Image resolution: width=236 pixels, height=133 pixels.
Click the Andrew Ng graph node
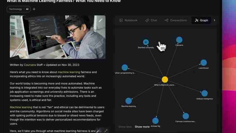coord(155,121)
